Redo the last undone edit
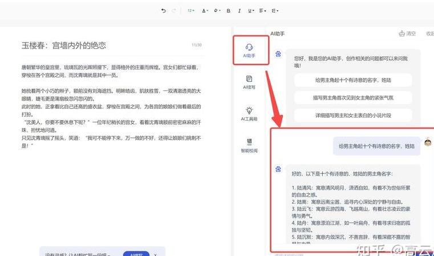The image size is (434, 256). 174,11
